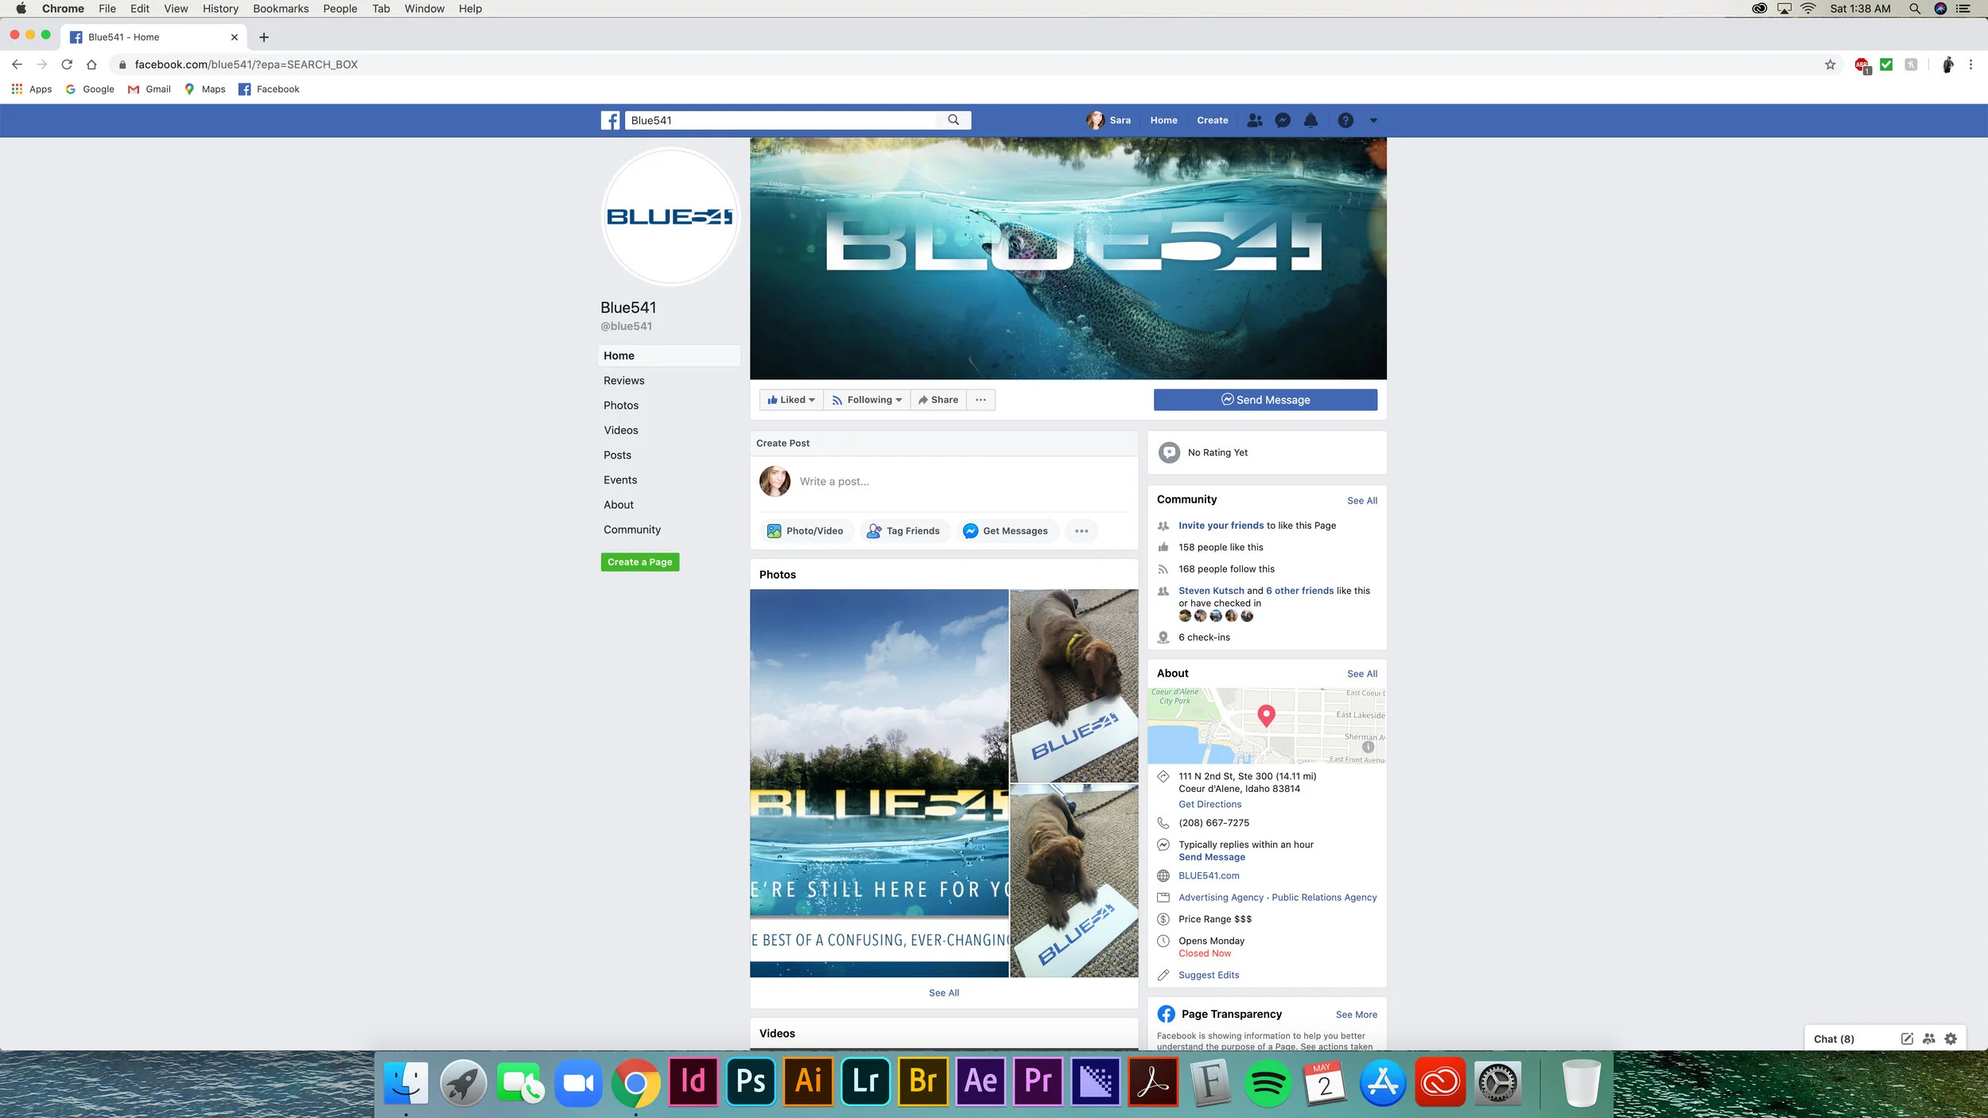Open Adobe Bridge from the dock
This screenshot has width=1988, height=1118.
pyautogui.click(x=922, y=1081)
